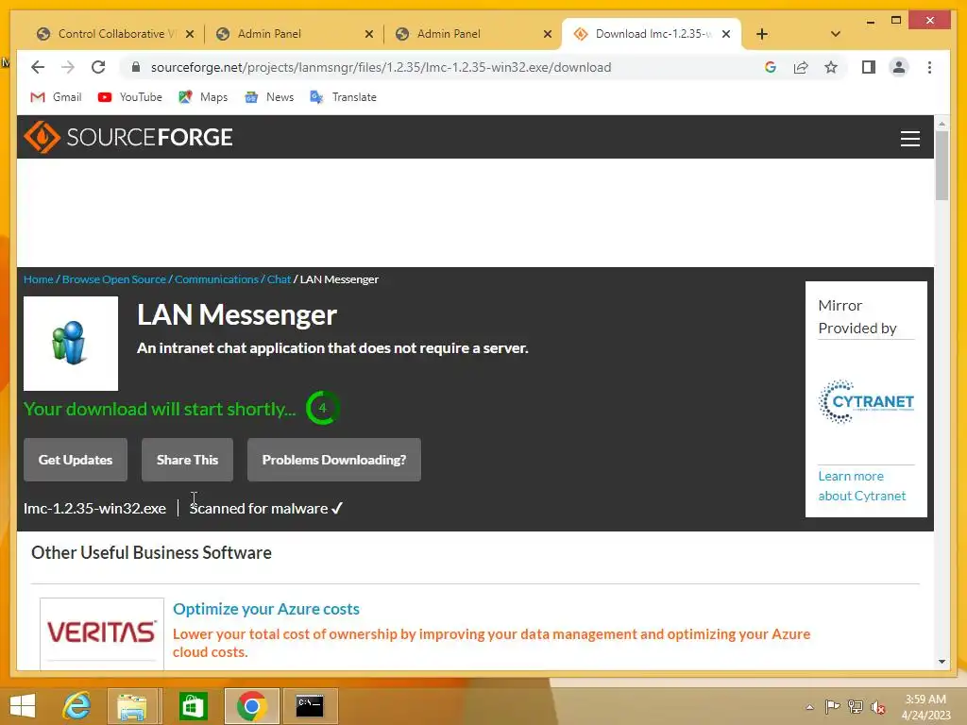This screenshot has width=967, height=725.
Task: Reload the SourceForge page
Action: point(98,67)
